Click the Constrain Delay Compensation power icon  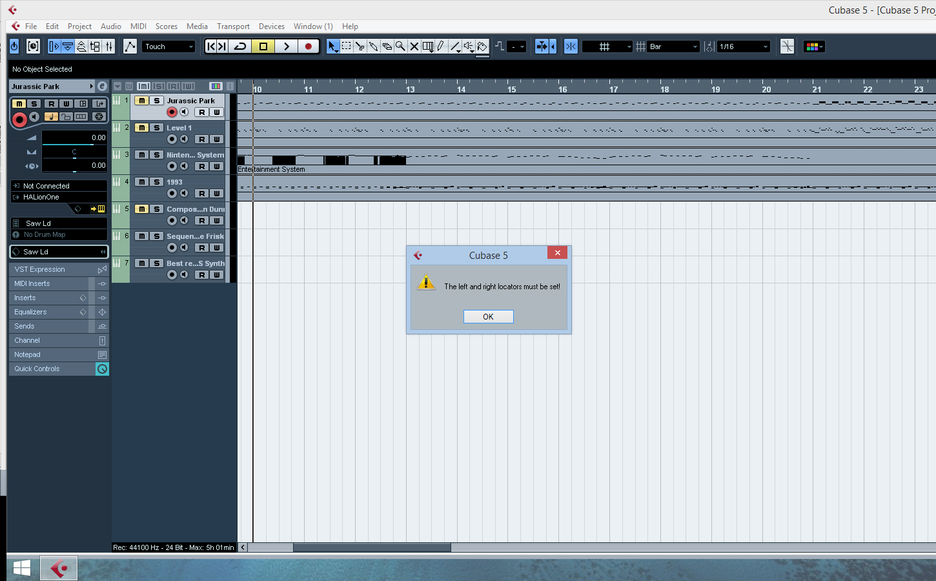coord(14,46)
